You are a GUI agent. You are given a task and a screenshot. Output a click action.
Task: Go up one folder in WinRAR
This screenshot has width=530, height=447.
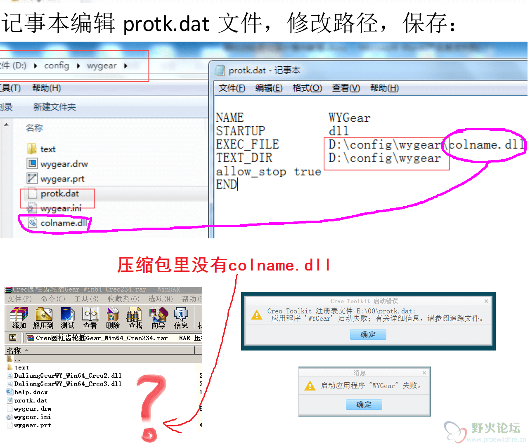pos(13,338)
